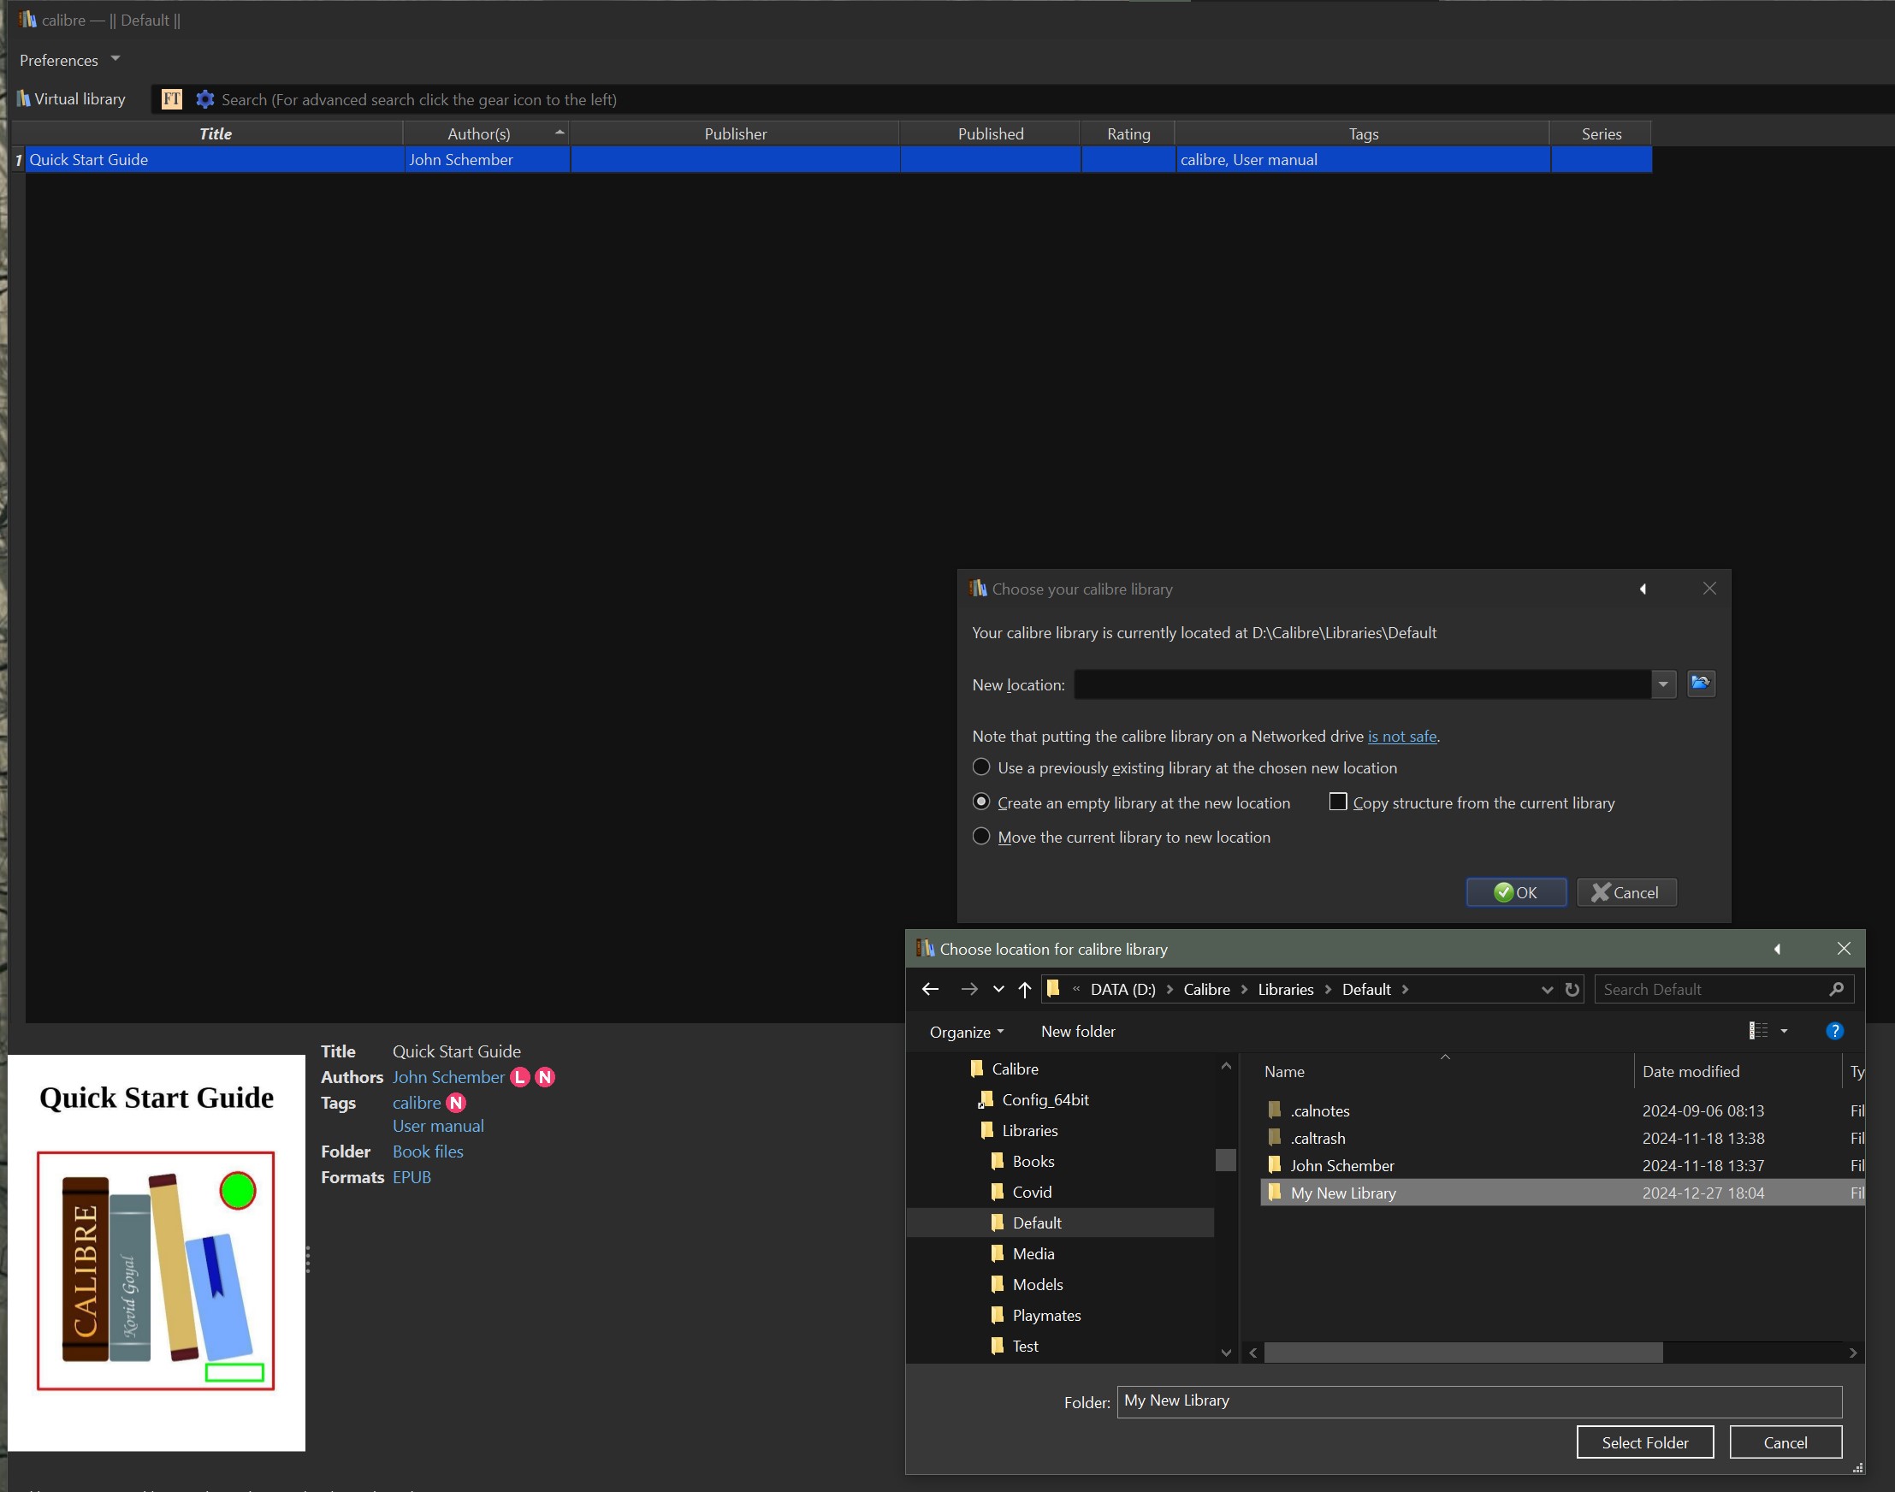Expand the New location dropdown arrow

click(1662, 684)
